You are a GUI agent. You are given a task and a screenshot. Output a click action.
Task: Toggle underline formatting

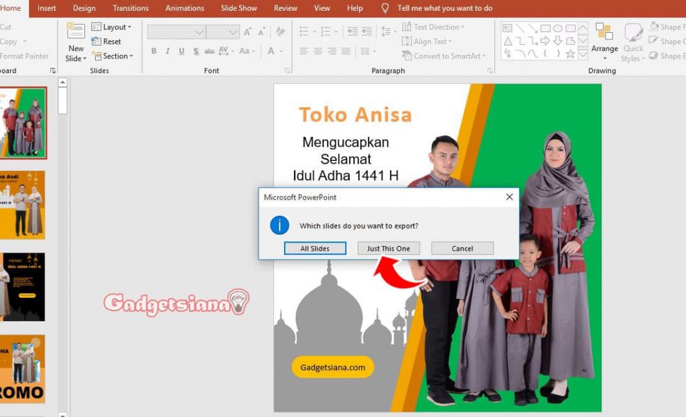click(182, 52)
